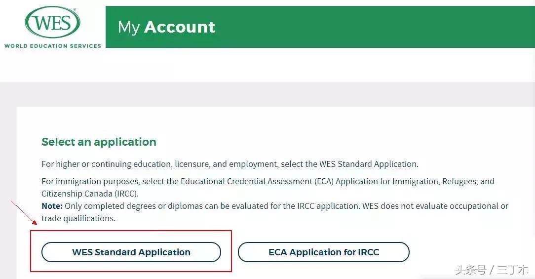Click the registered trademark symbol on WES logo
Screen dimensions: 535x279
point(75,10)
